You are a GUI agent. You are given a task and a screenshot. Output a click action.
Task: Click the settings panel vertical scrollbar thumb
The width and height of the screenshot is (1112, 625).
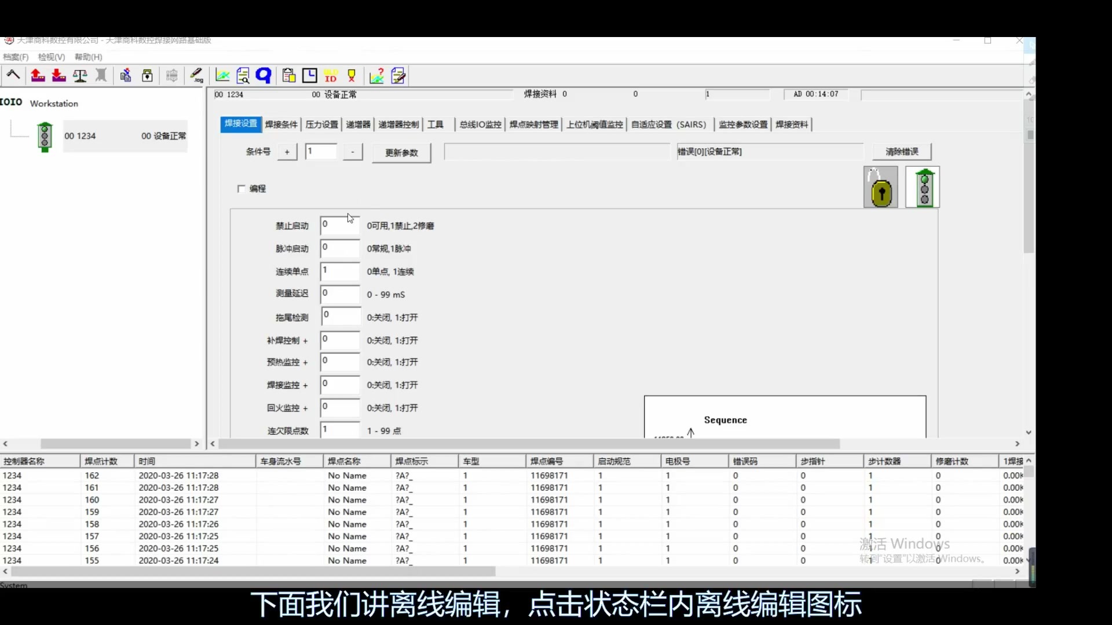click(x=1029, y=177)
